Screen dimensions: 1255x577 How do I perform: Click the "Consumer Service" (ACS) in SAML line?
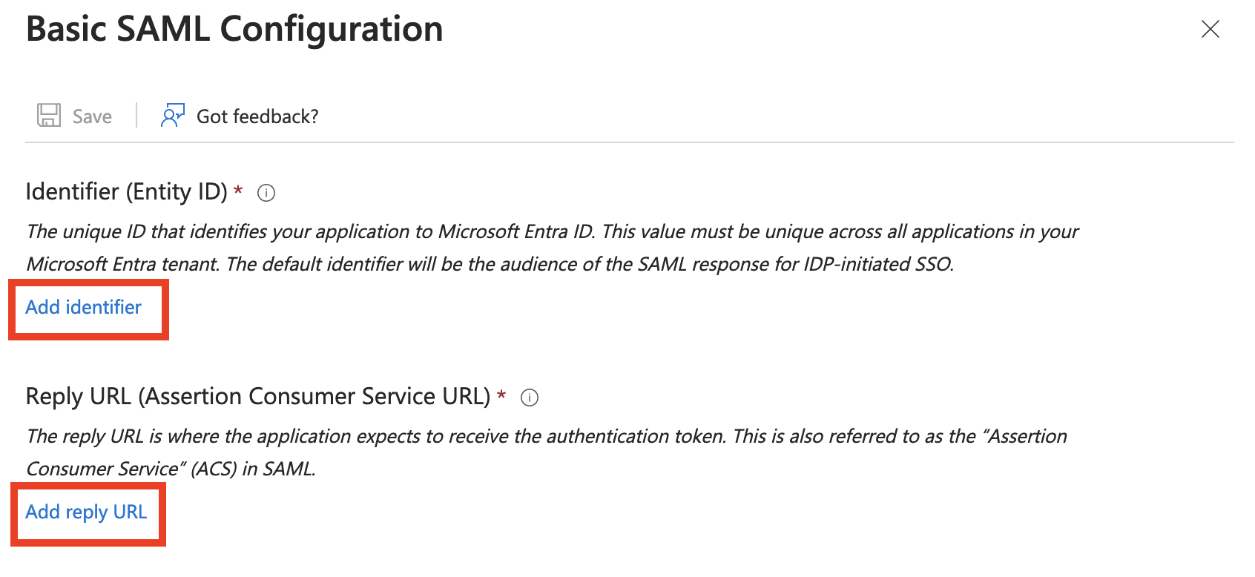tap(171, 469)
